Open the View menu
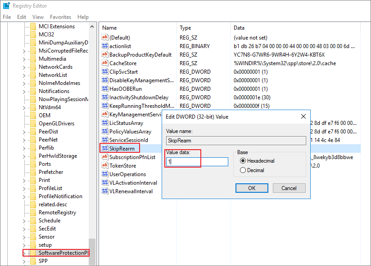 tap(38, 17)
